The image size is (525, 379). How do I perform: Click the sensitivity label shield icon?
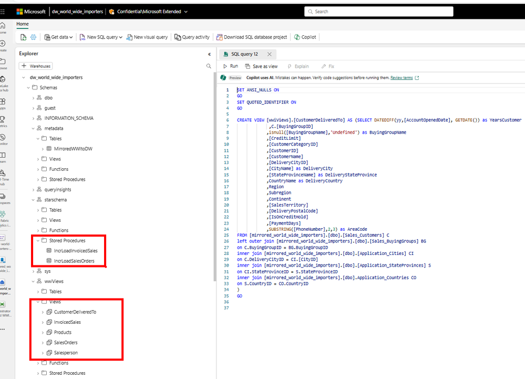click(111, 12)
